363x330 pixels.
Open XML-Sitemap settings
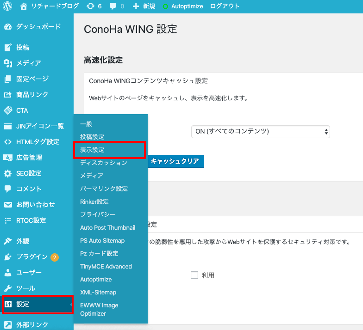(98, 292)
